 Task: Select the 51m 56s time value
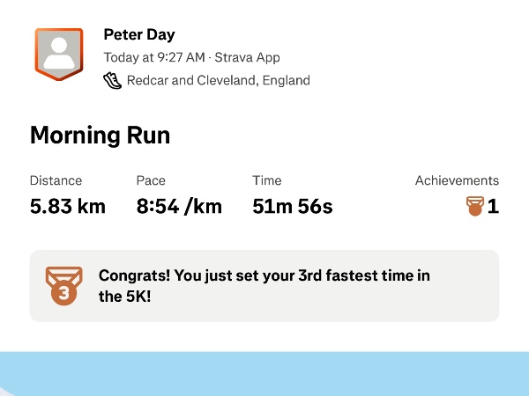(293, 207)
